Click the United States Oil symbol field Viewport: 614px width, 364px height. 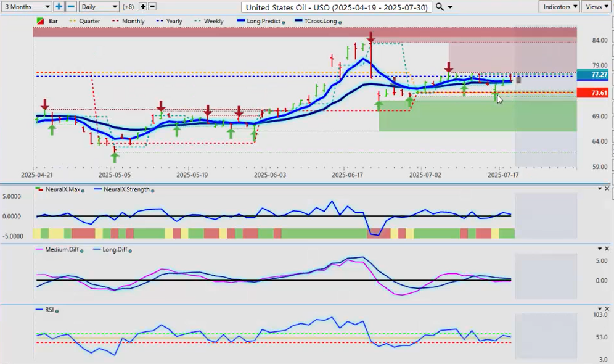(337, 7)
